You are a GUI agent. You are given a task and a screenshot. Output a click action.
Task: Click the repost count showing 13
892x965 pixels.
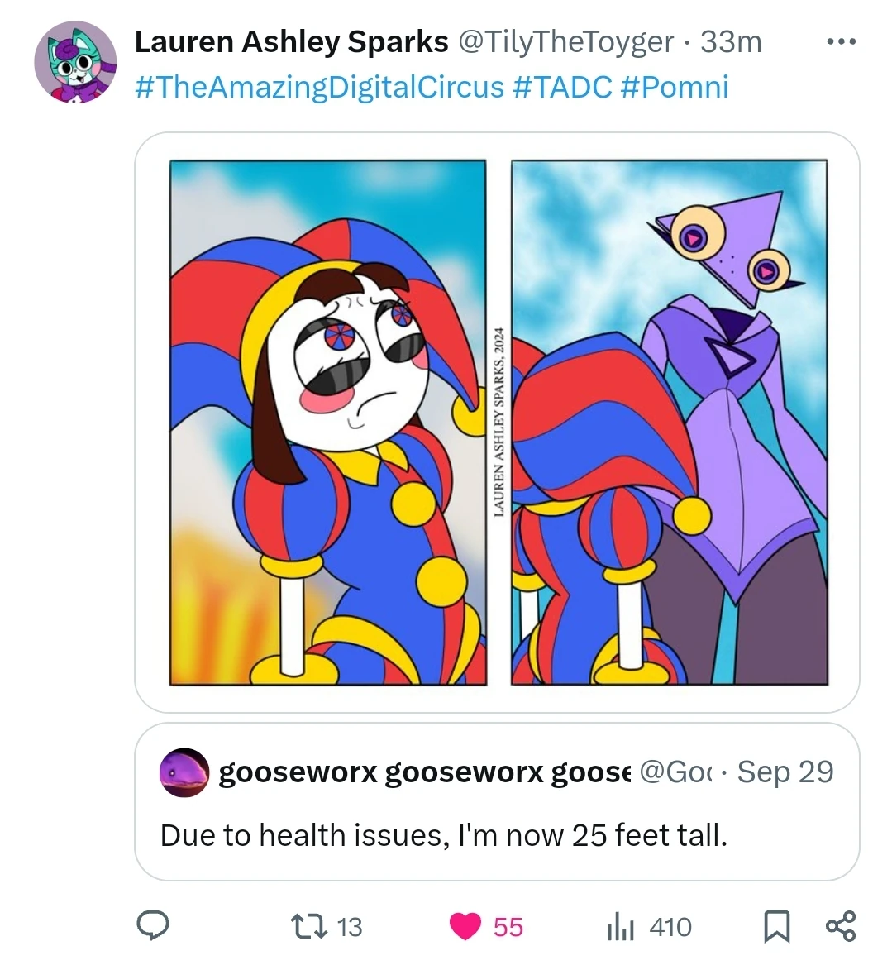tap(348, 927)
